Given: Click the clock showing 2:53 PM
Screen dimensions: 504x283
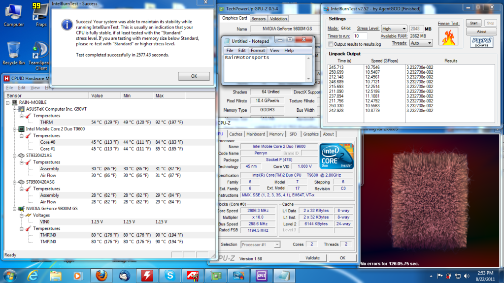Looking at the screenshot, I should pyautogui.click(x=485, y=273).
